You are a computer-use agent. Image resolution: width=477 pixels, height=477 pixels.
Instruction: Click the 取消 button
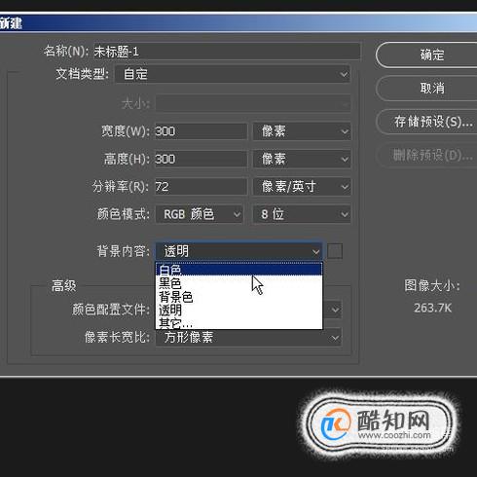coord(426,88)
